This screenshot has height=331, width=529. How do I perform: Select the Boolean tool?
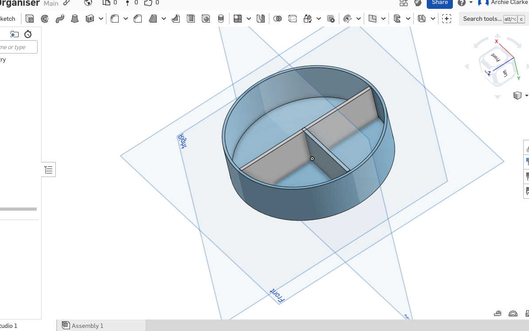coord(277,19)
